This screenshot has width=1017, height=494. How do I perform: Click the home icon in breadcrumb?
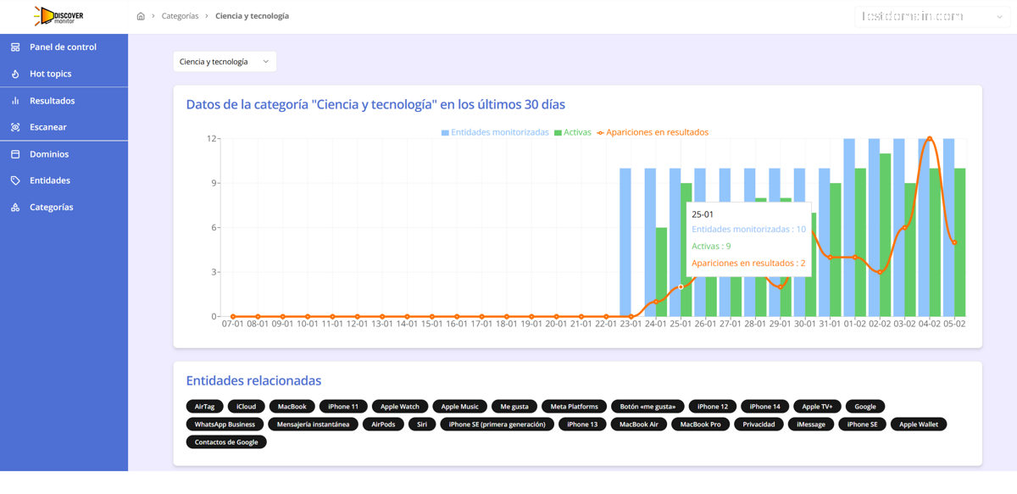(x=141, y=16)
